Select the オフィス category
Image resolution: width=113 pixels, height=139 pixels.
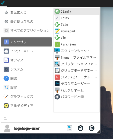(26, 60)
